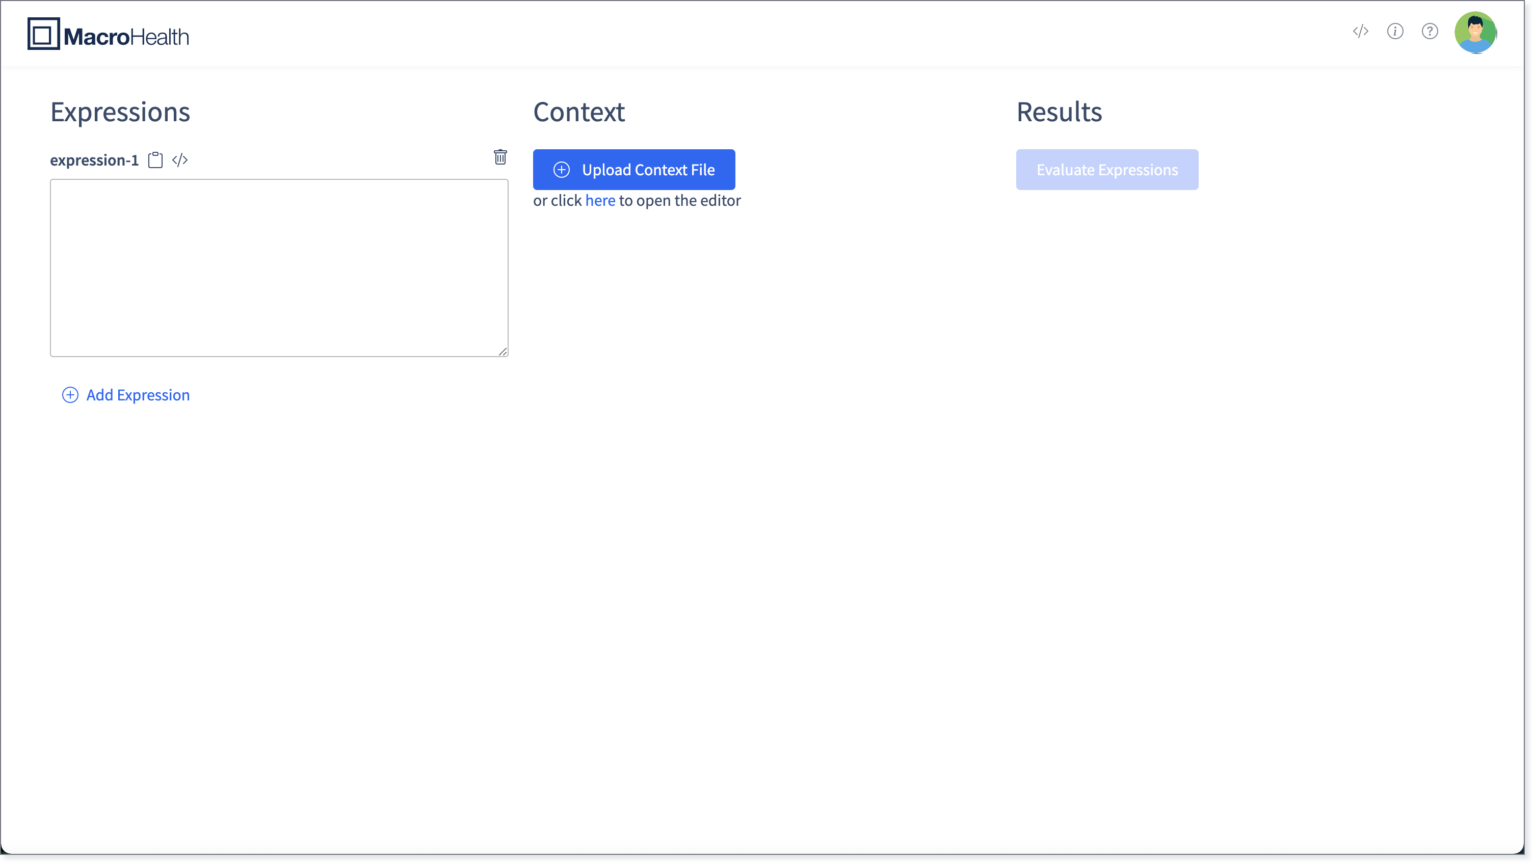Select the expression-1 label text
1533x863 pixels.
[x=94, y=160]
